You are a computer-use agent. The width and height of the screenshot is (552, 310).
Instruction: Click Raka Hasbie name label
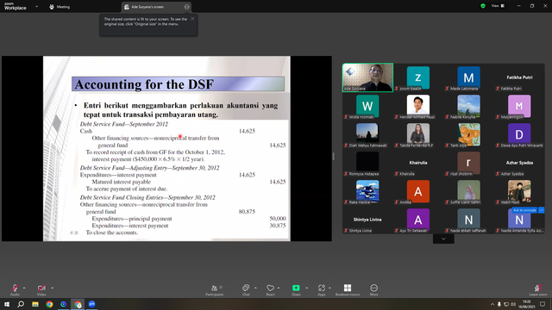click(x=360, y=202)
